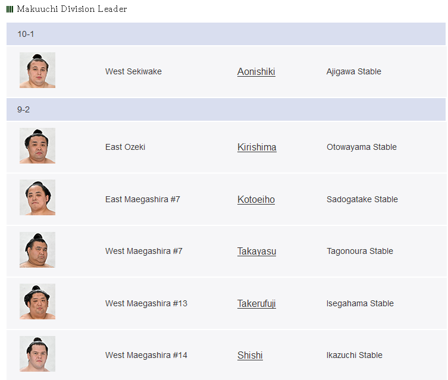Open Takerufuji's profile link
Viewport: 448px width, 380px height.
click(256, 303)
